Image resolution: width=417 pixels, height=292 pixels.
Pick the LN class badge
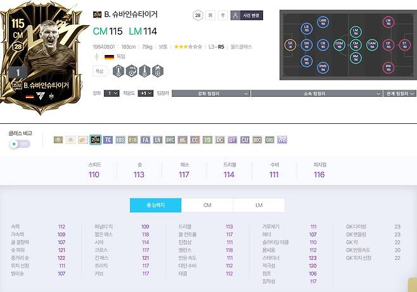[x=158, y=140]
